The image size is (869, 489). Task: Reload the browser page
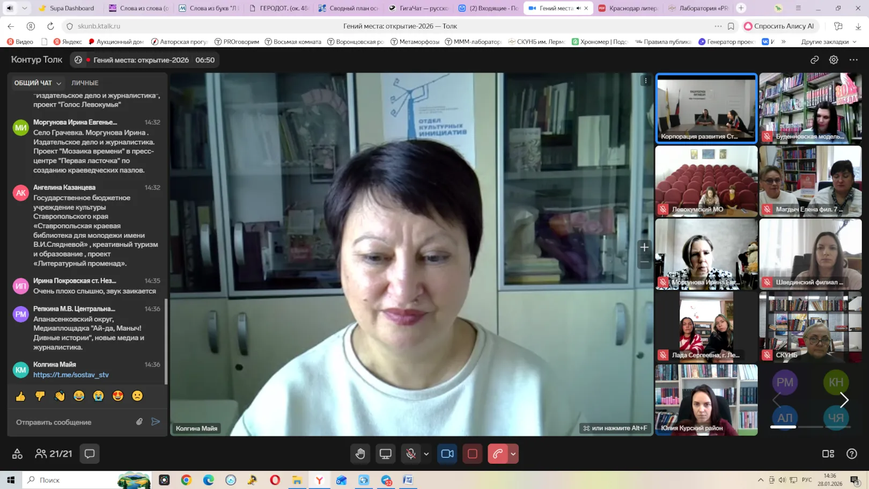pyautogui.click(x=50, y=26)
